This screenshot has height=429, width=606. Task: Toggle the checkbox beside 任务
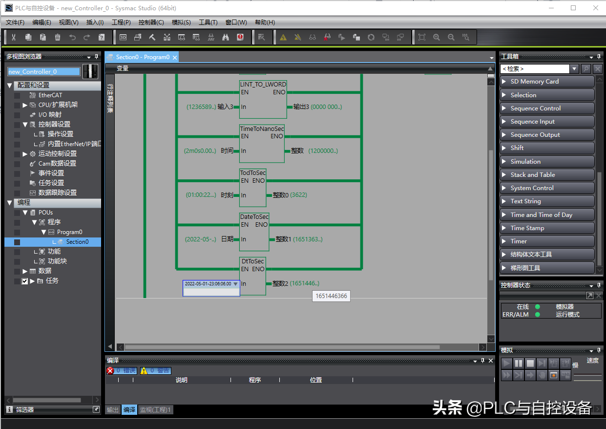pos(24,281)
